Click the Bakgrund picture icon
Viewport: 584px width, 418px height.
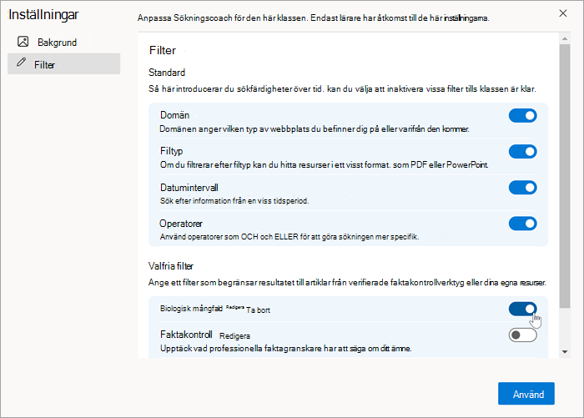click(x=23, y=42)
